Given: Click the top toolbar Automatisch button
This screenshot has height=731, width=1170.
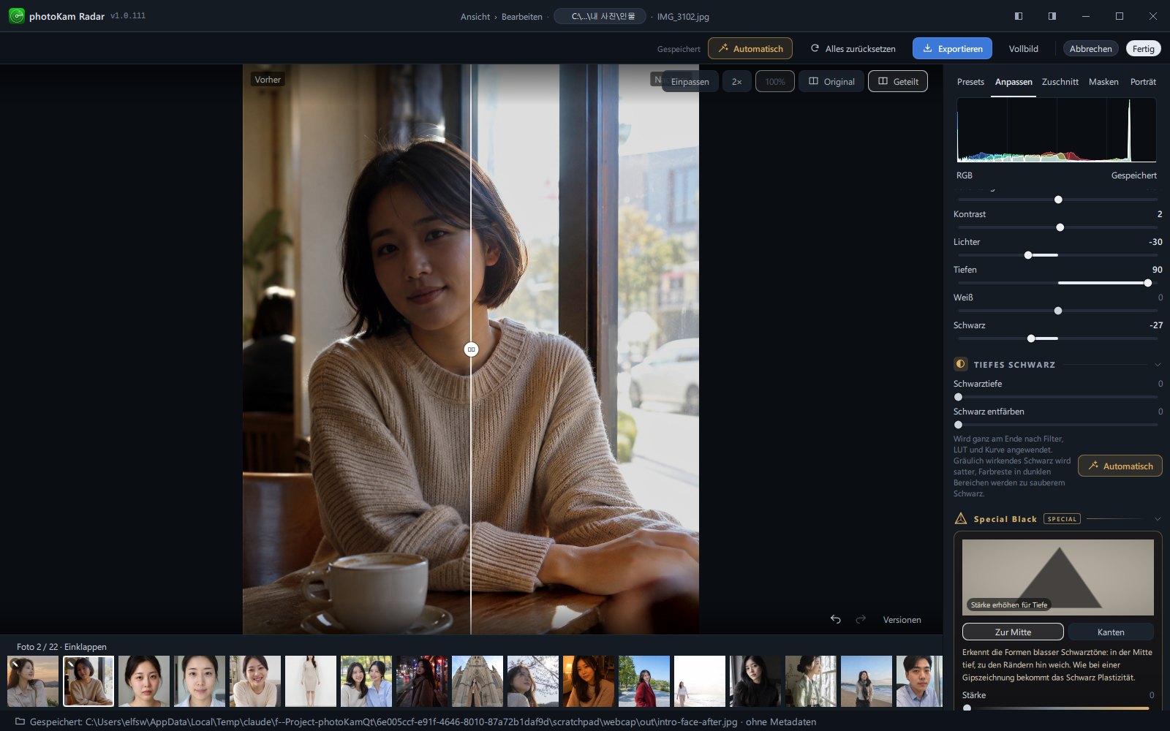Looking at the screenshot, I should click(750, 48).
